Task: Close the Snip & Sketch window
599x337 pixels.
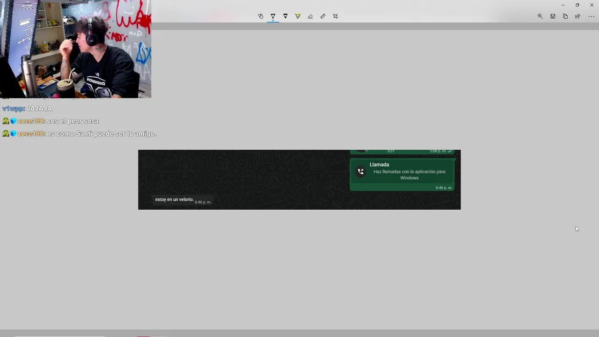Action: [592, 5]
